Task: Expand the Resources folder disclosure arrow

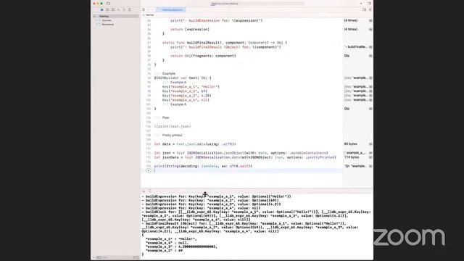Action: point(96,24)
